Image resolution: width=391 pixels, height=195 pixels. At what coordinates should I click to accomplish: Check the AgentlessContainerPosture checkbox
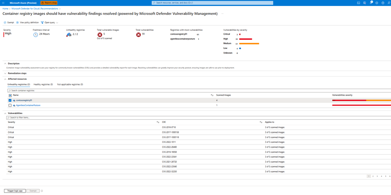pos(10,105)
